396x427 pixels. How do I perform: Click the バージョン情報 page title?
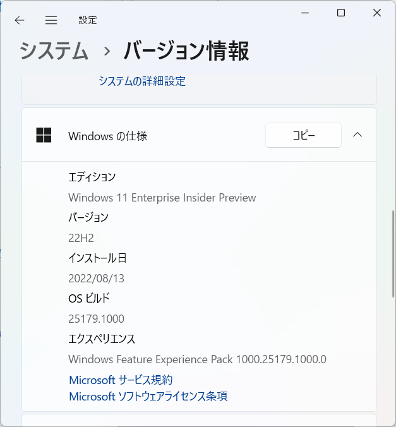(186, 51)
